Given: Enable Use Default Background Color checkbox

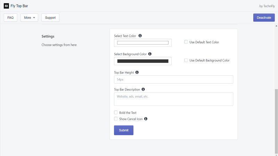Looking at the screenshot, I should (186, 60).
